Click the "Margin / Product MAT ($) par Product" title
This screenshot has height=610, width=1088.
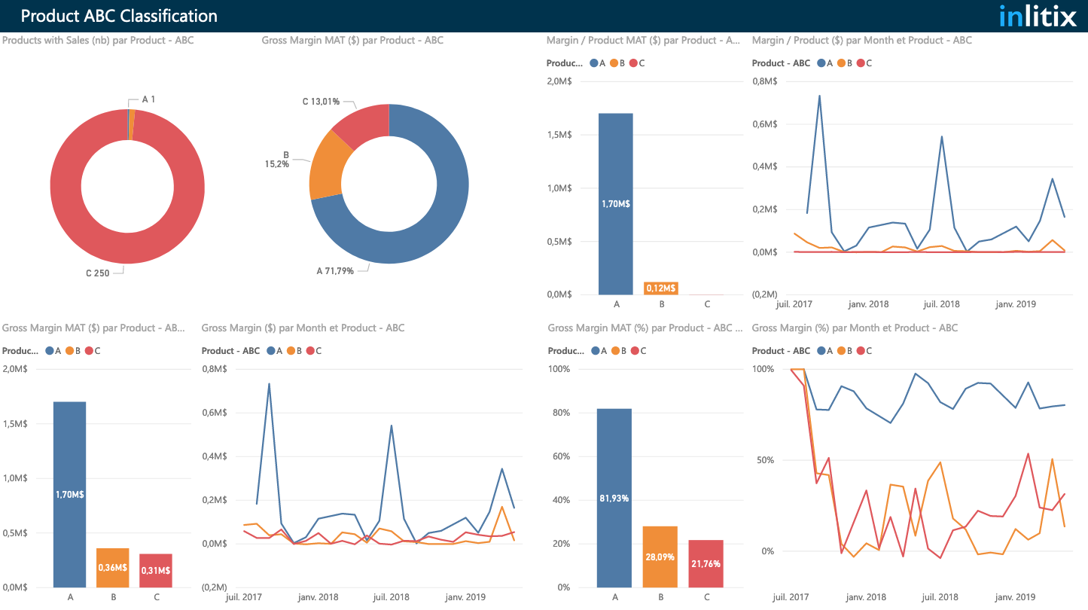(x=644, y=41)
